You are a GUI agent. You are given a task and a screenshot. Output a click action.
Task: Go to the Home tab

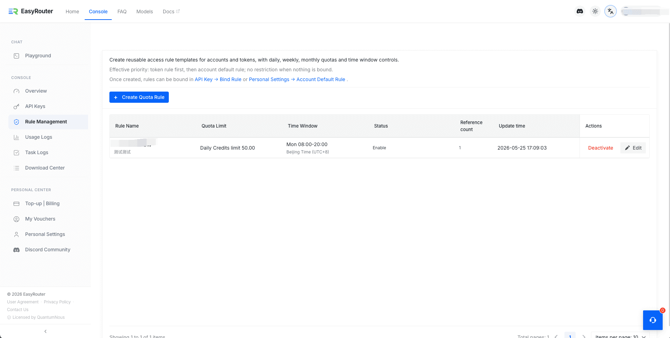click(x=72, y=12)
